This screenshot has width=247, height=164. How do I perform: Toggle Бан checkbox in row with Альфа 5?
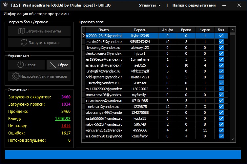221,71
